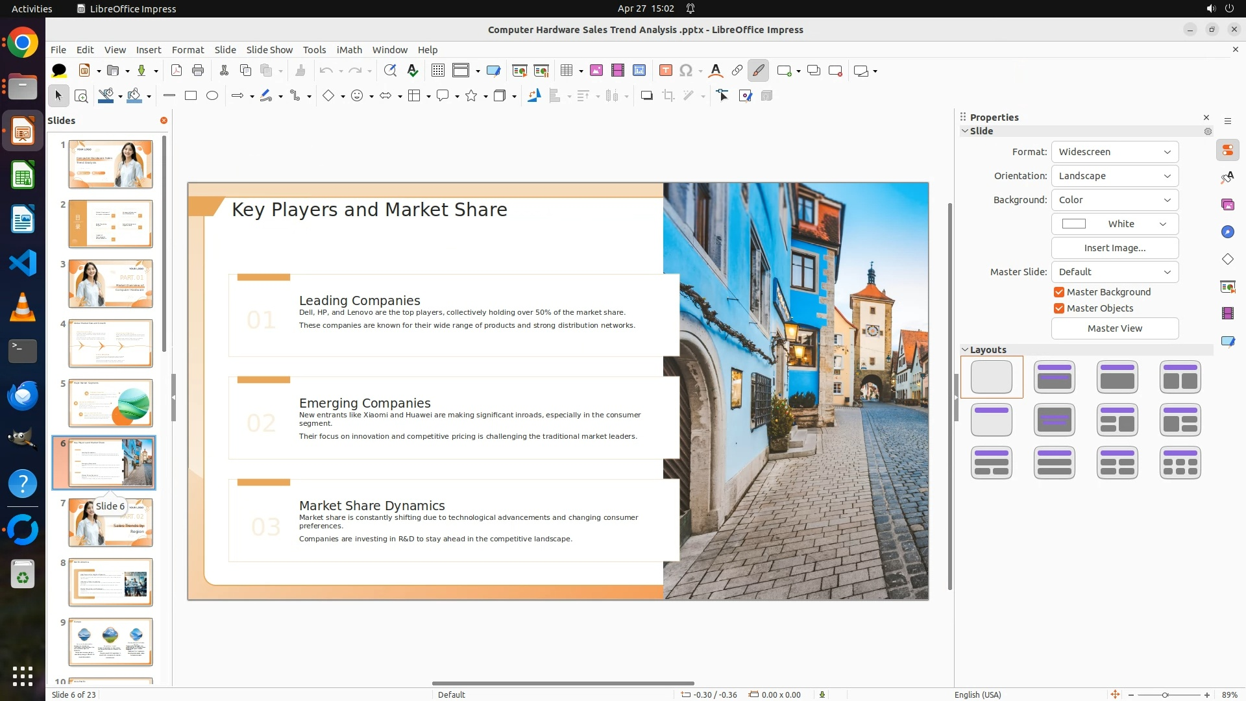
Task: Click the Insert Image... button
Action: pos(1114,248)
